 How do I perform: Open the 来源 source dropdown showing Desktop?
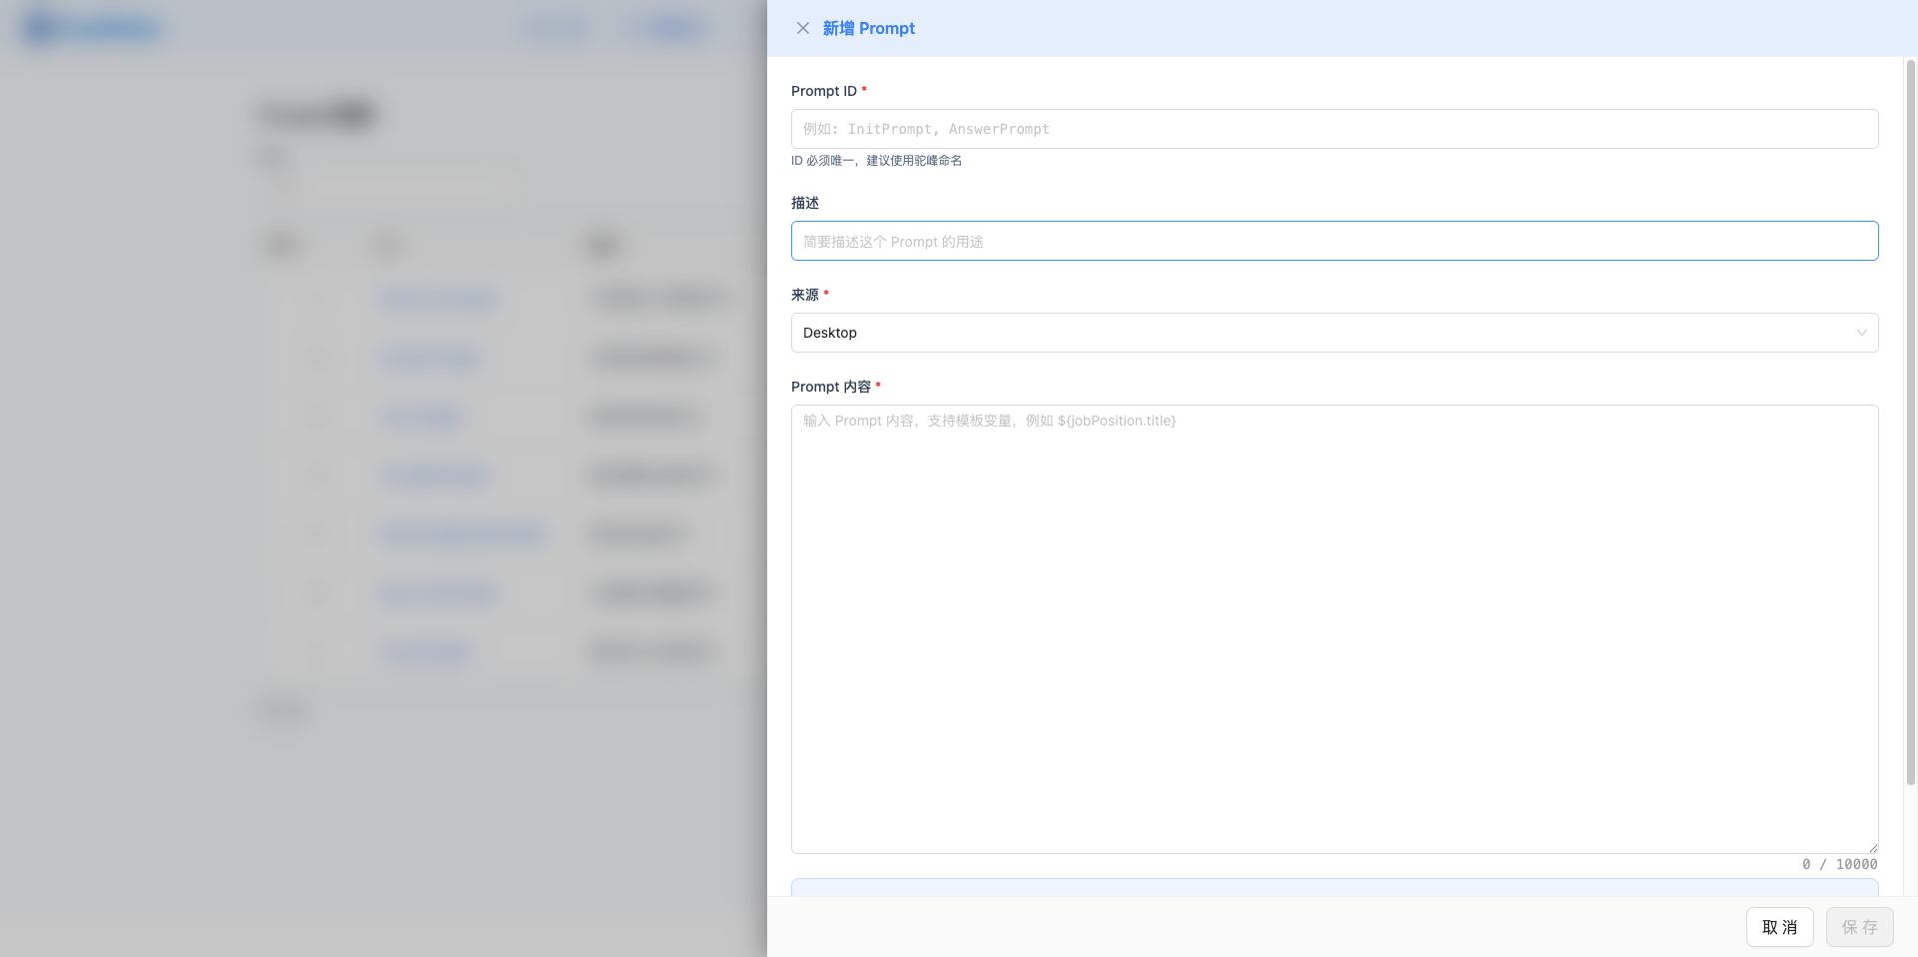1334,333
